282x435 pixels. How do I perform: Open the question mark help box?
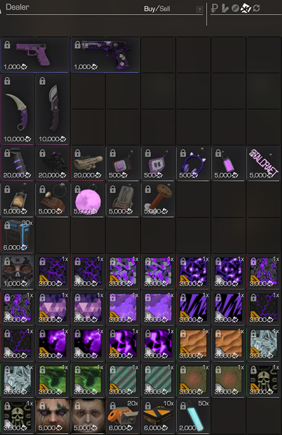[x=199, y=9]
